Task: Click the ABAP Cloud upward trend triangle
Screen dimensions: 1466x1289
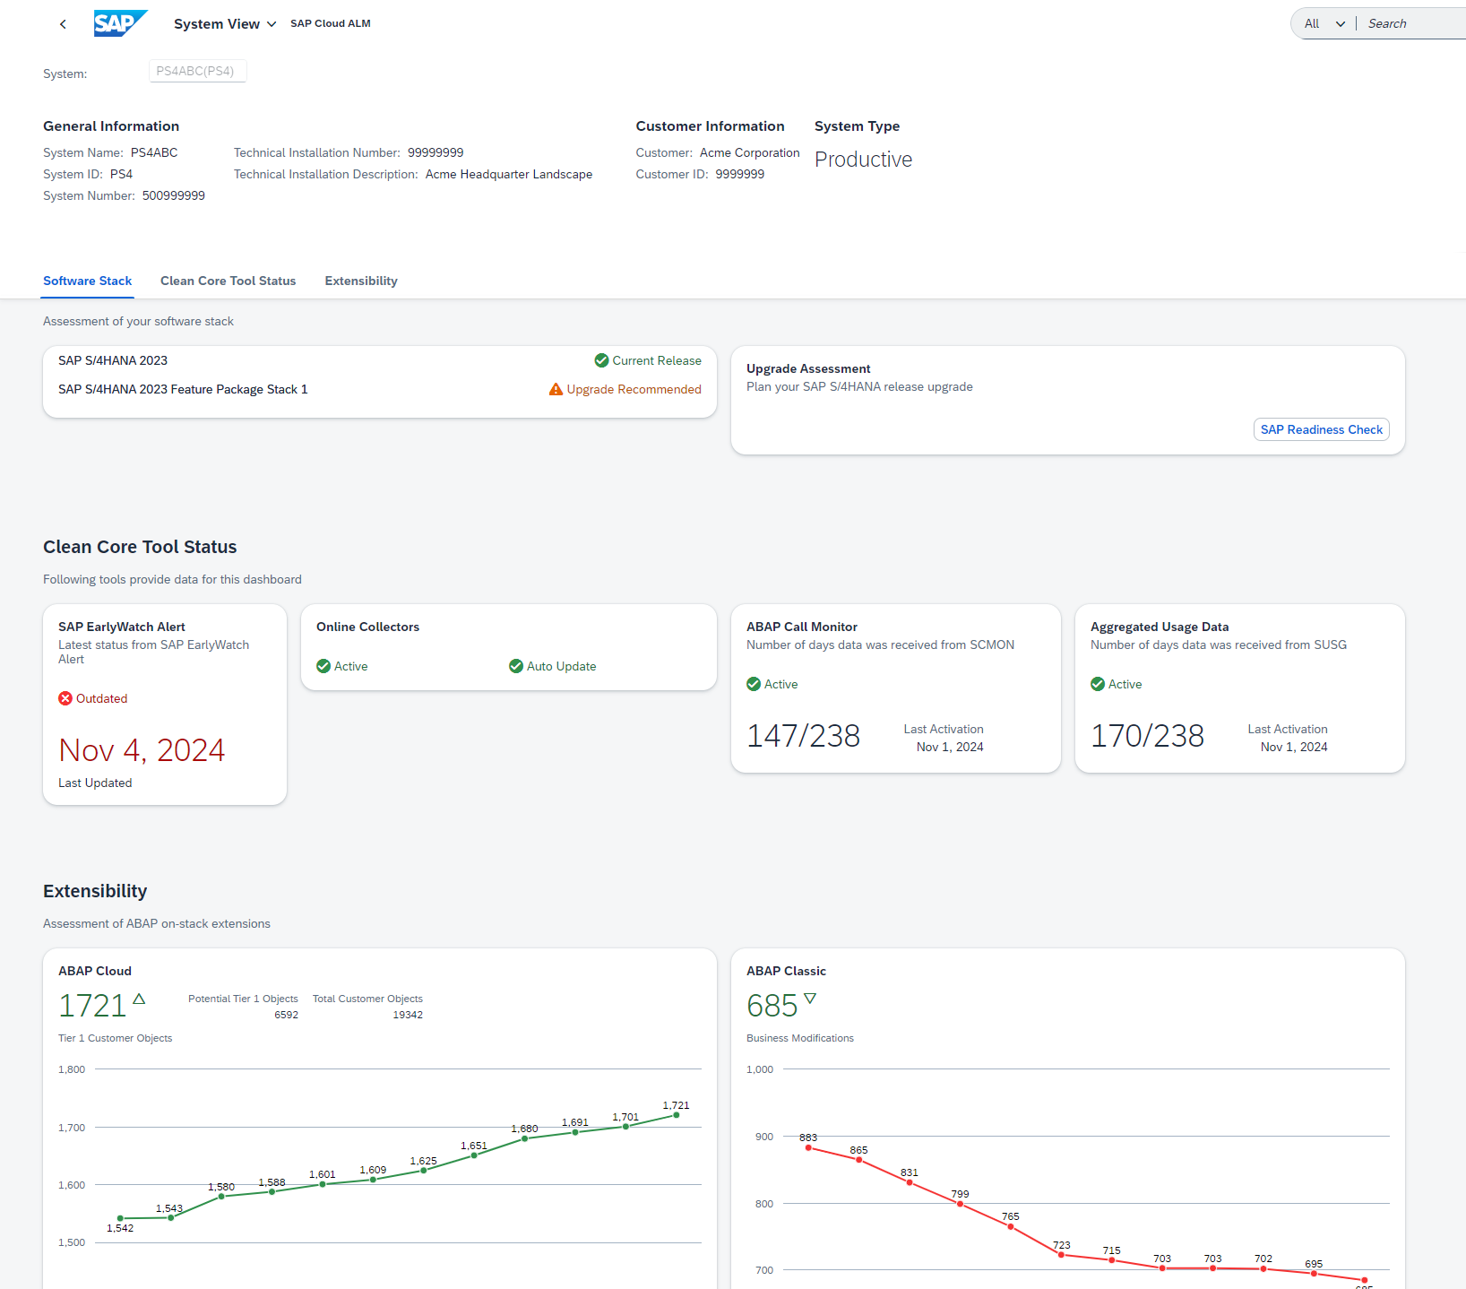Action: pyautogui.click(x=139, y=999)
